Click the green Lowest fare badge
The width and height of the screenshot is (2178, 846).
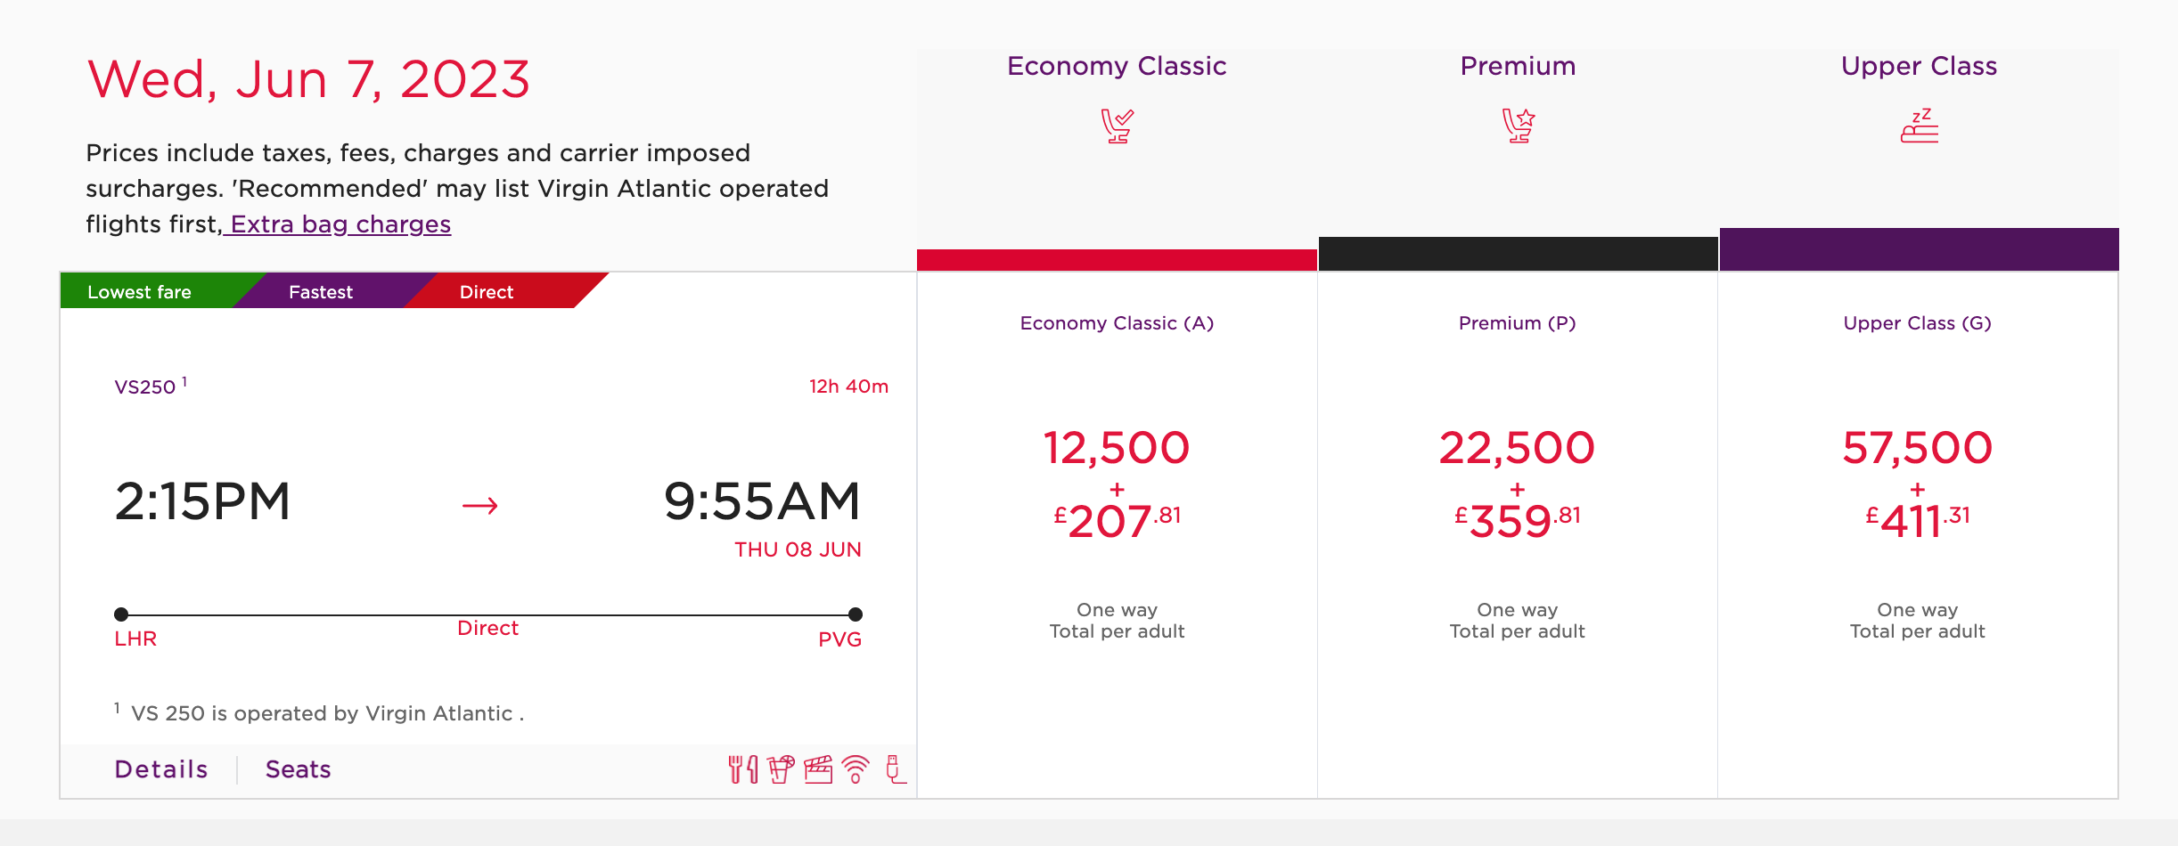[139, 292]
